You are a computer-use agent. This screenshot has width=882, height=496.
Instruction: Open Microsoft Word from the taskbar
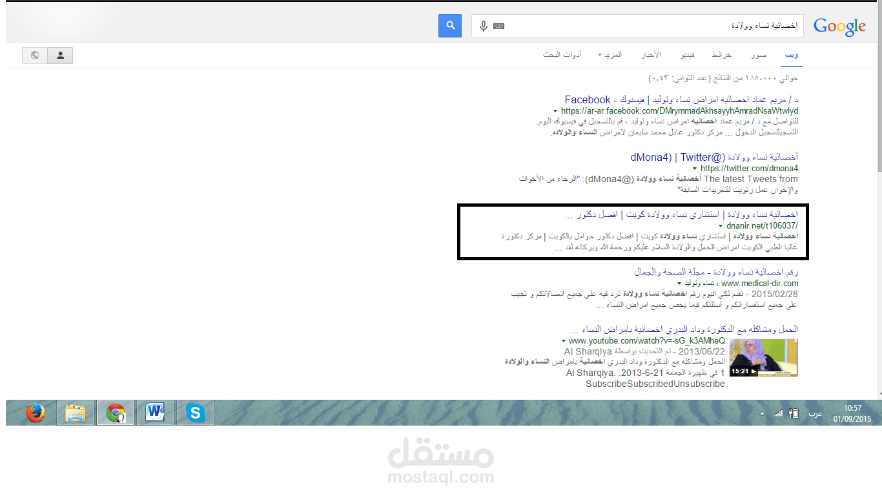point(156,412)
